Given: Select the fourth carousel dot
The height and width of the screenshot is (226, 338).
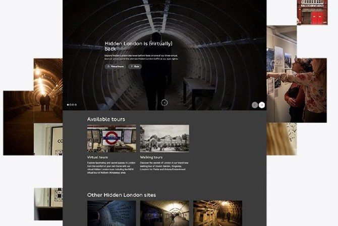Looking at the screenshot, I should (x=76, y=105).
